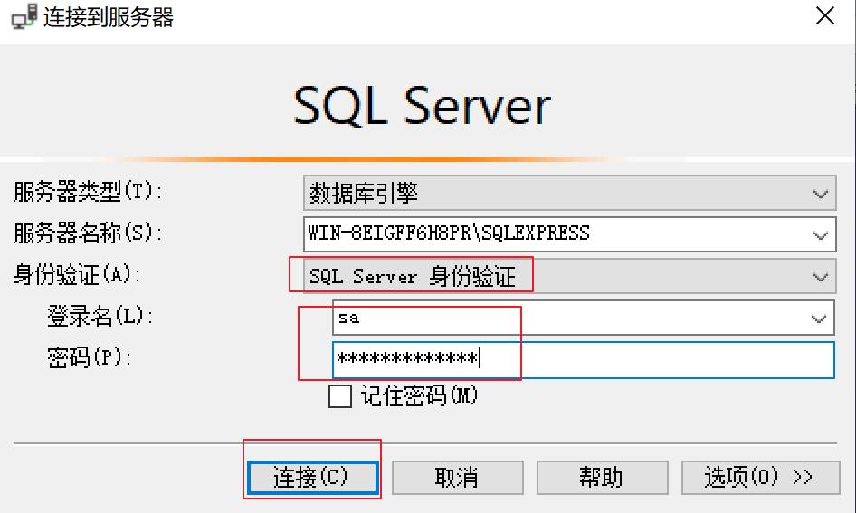Click the server name field WIN-8EIGFF6H8PR\SQLEXPRESS
The image size is (856, 513).
pos(569,234)
